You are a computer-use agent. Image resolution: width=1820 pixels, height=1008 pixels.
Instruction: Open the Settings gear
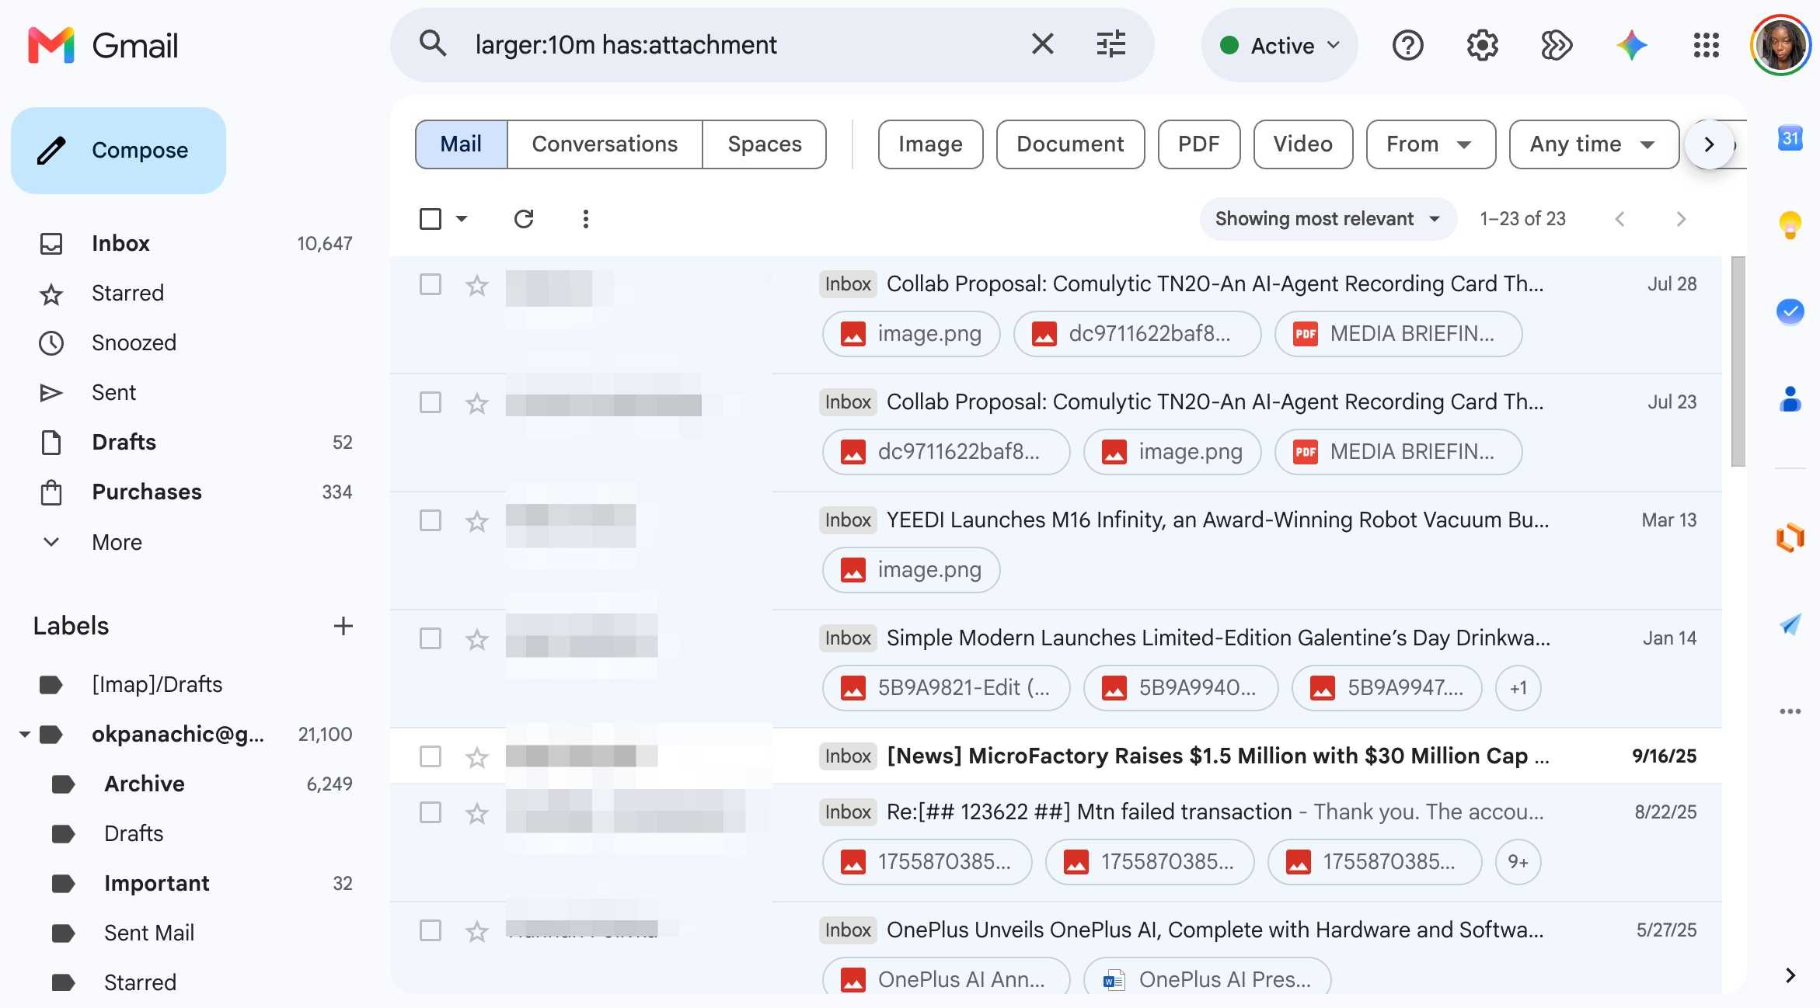click(1482, 45)
